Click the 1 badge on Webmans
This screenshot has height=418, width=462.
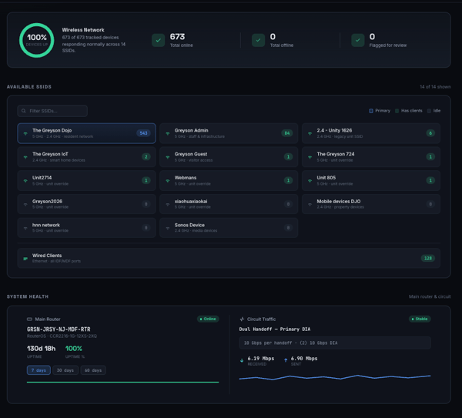click(288, 180)
